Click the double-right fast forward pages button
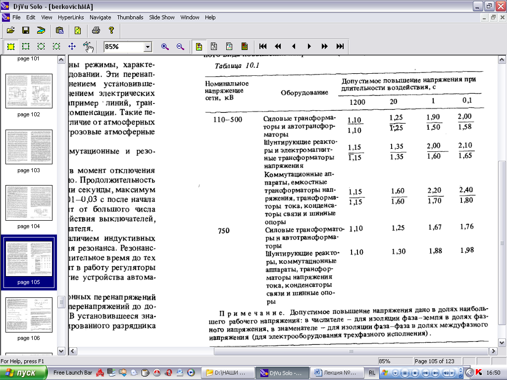 (324, 47)
